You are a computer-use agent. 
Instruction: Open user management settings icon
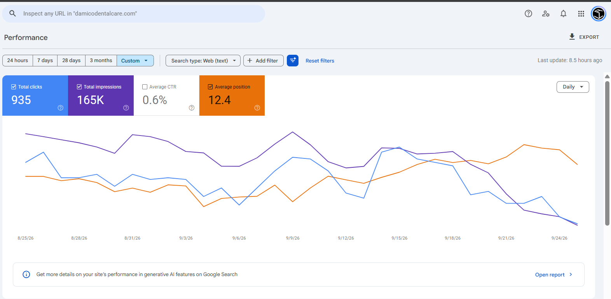point(546,14)
